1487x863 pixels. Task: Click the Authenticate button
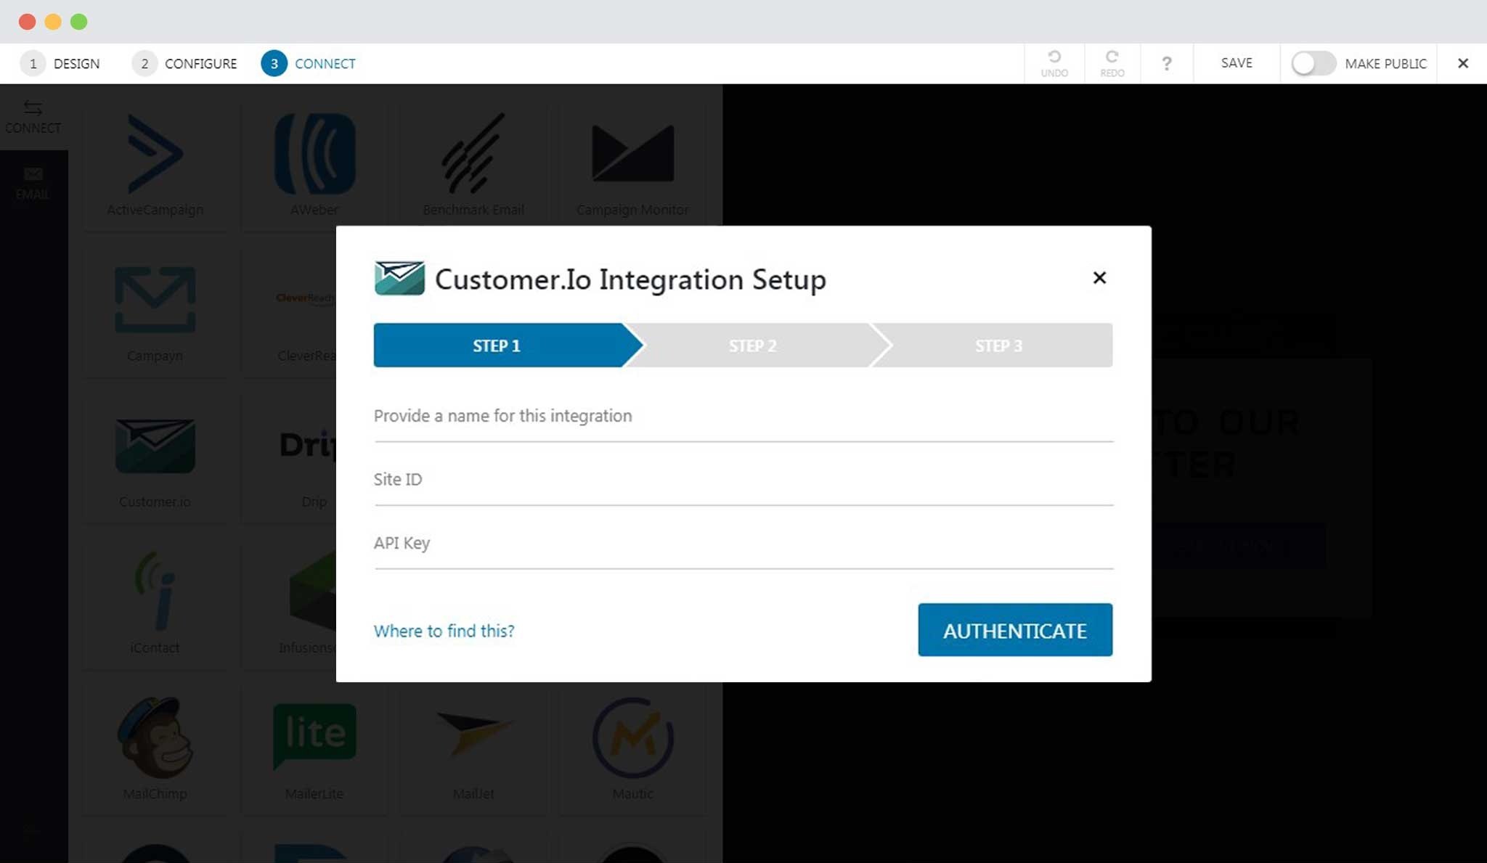click(1015, 630)
